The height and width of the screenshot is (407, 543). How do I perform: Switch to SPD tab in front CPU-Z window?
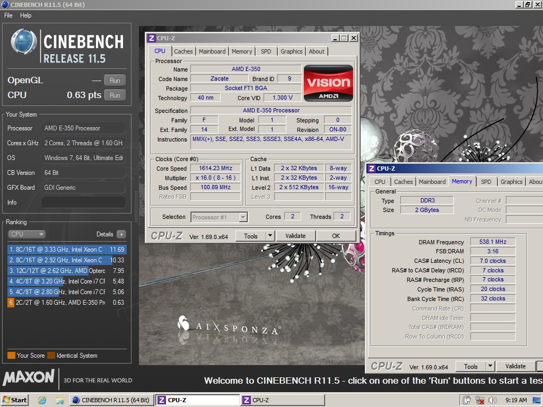click(266, 51)
